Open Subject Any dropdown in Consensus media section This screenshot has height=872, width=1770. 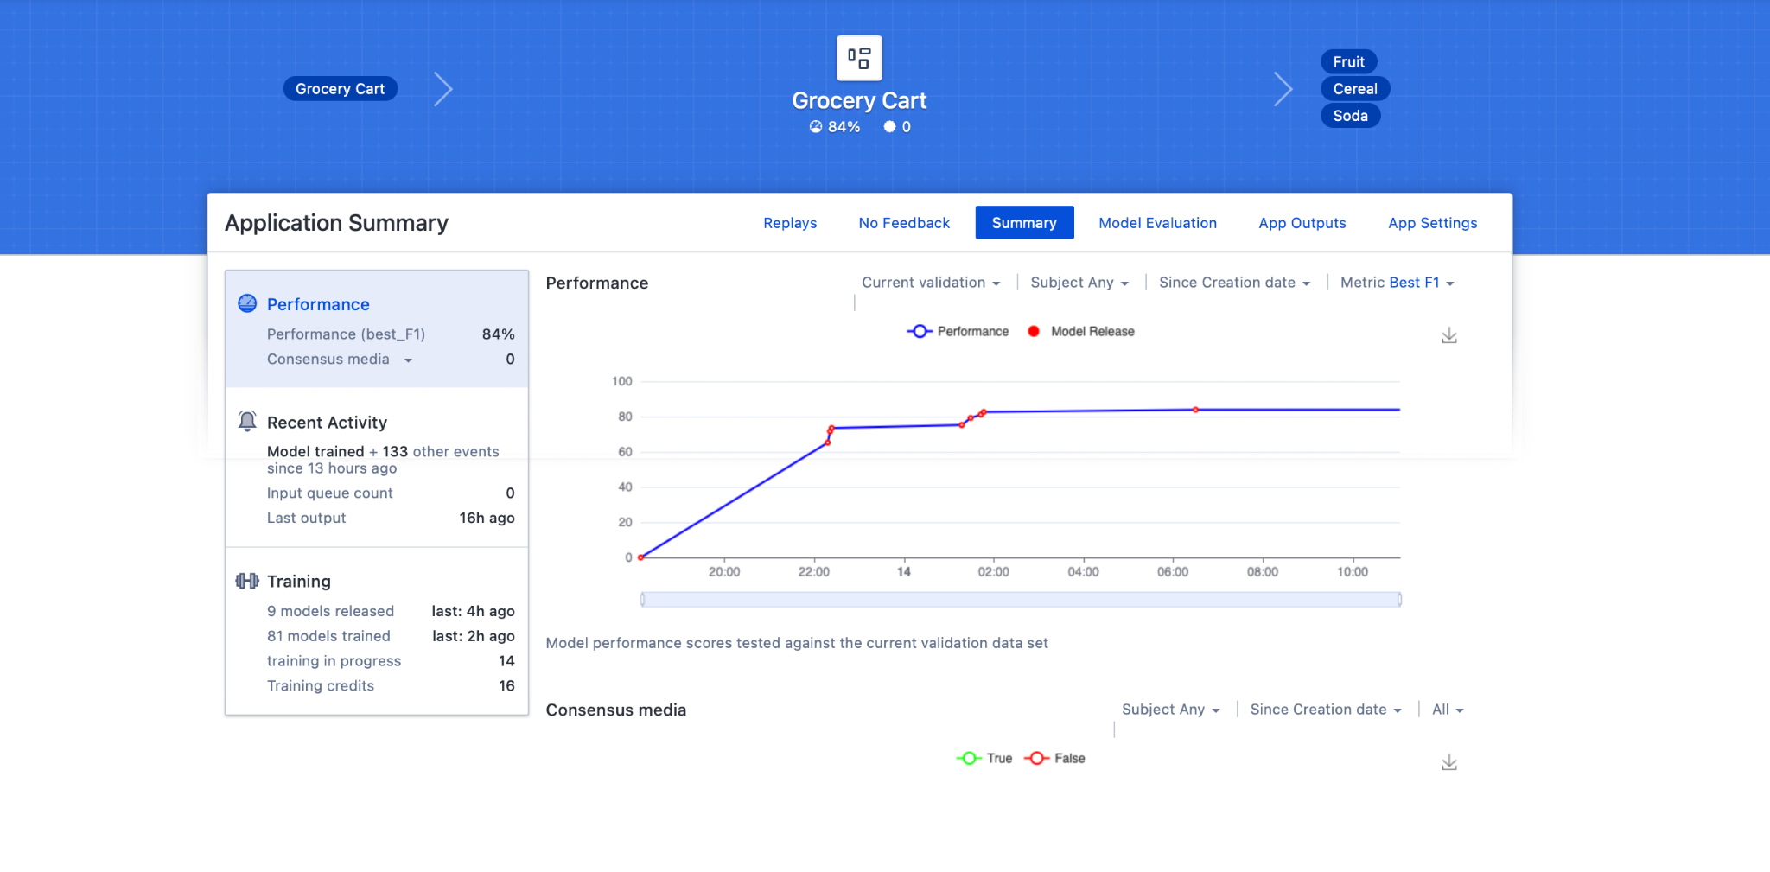tap(1171, 710)
